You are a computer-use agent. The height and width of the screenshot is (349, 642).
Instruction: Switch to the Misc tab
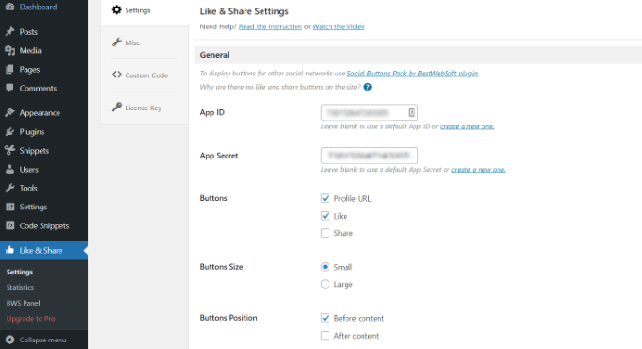[144, 42]
